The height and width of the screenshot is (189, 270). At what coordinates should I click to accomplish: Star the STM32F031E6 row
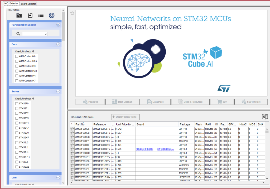pos(72,165)
